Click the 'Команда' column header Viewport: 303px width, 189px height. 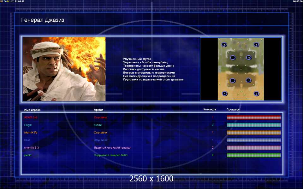coord(210,109)
